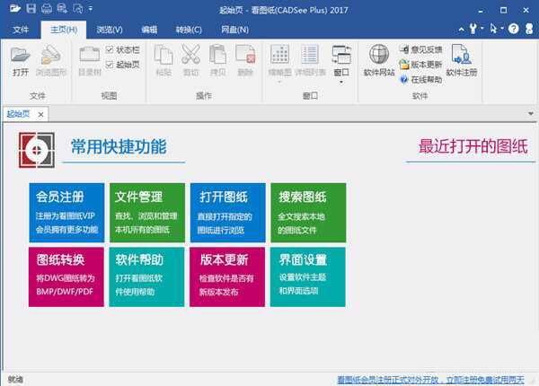Switch to the 转换(C) ribbon tab
Viewport: 539px width, 386px height.
tap(189, 30)
